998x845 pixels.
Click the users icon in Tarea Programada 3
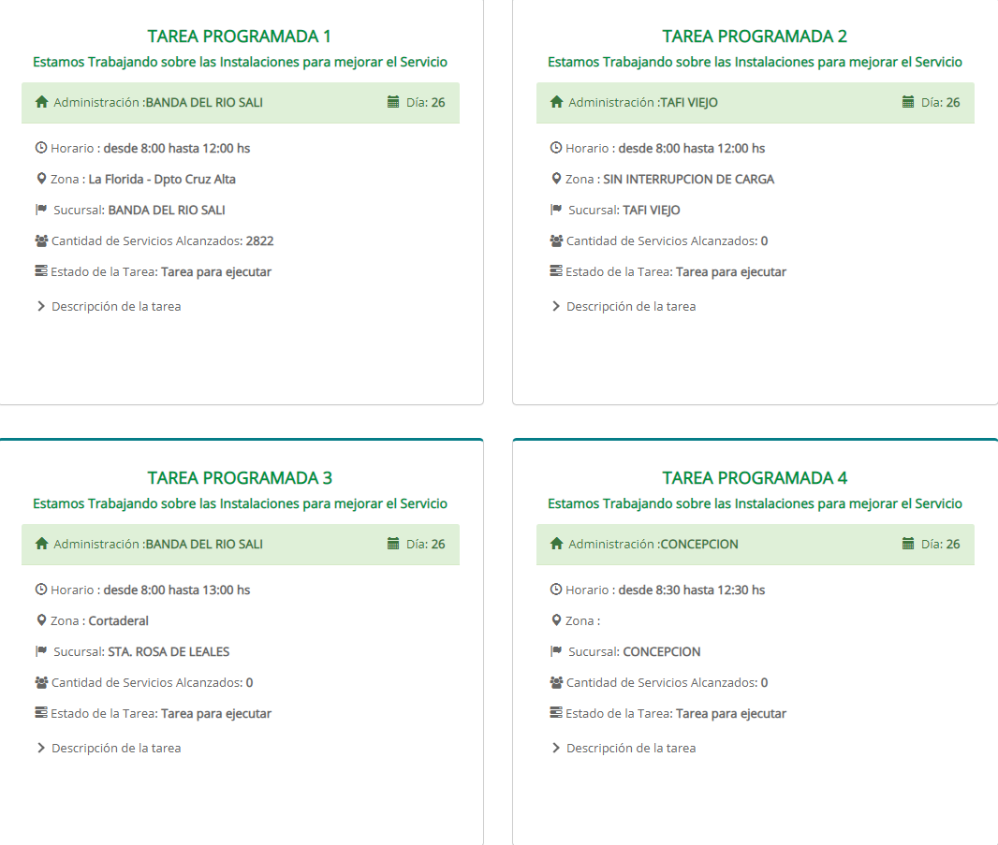click(x=41, y=682)
